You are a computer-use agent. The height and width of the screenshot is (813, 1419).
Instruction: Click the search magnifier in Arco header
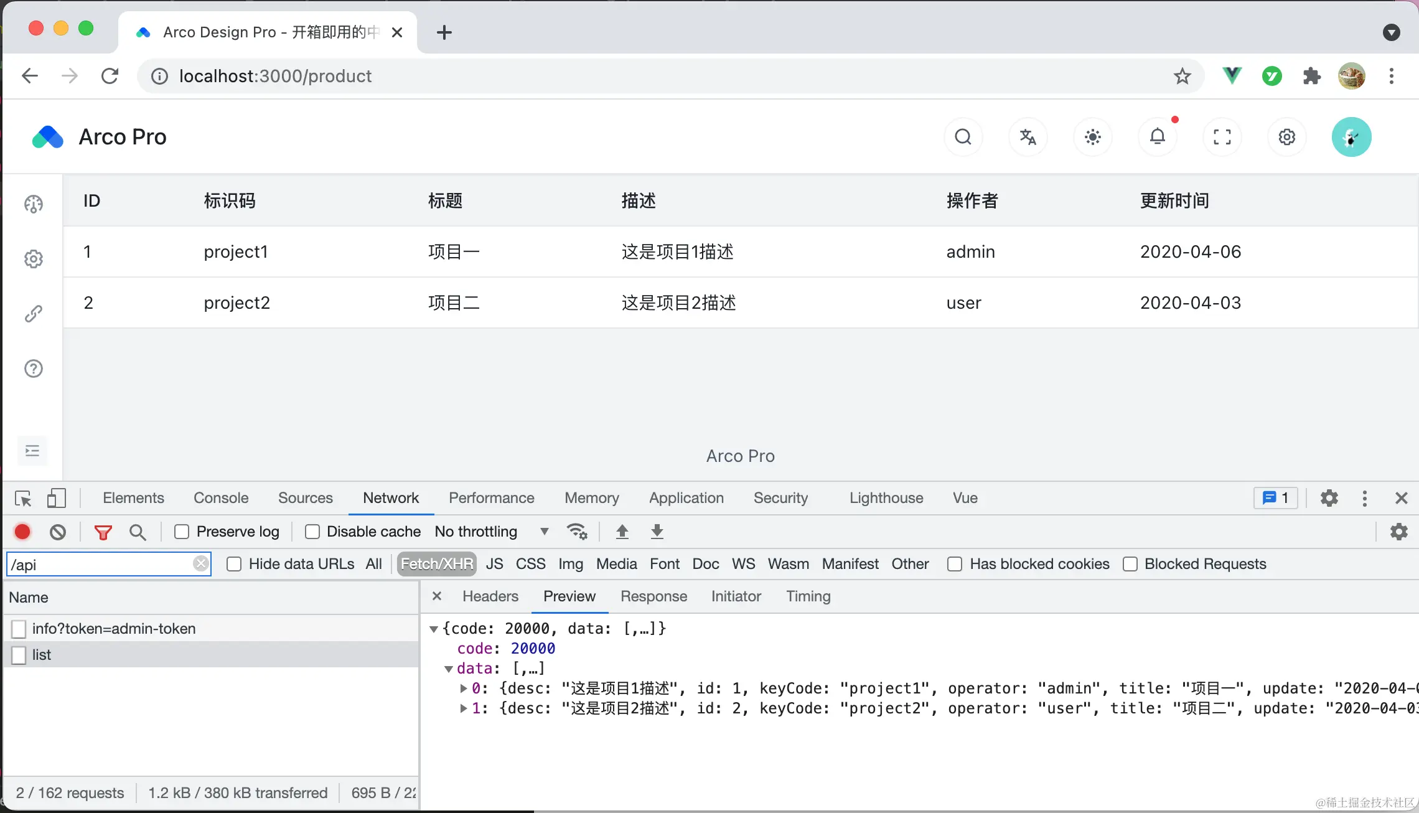coord(963,137)
